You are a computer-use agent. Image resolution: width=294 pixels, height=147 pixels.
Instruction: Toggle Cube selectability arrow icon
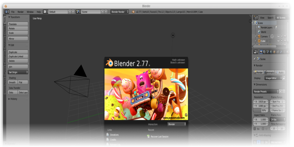tap(282, 41)
